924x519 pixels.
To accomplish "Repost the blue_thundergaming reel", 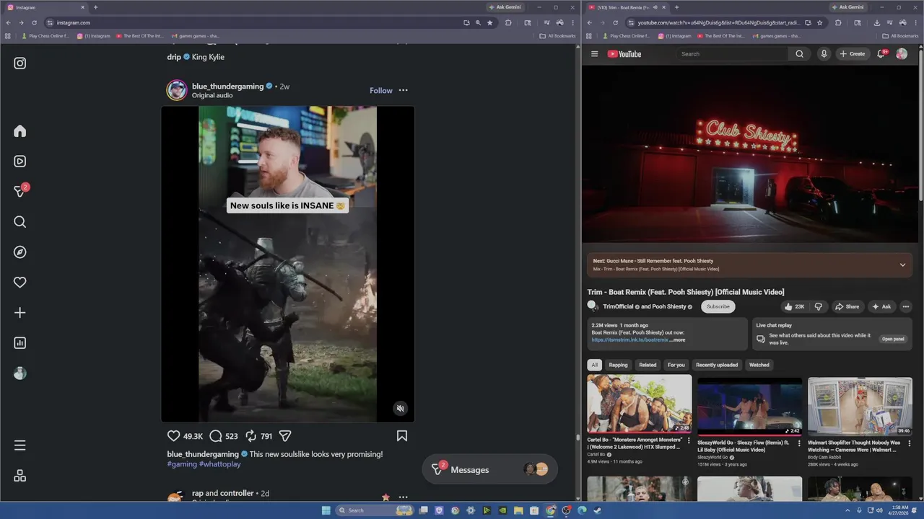I will 251,436.
